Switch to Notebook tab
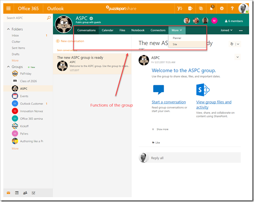The width and height of the screenshot is (254, 202). [x=138, y=30]
